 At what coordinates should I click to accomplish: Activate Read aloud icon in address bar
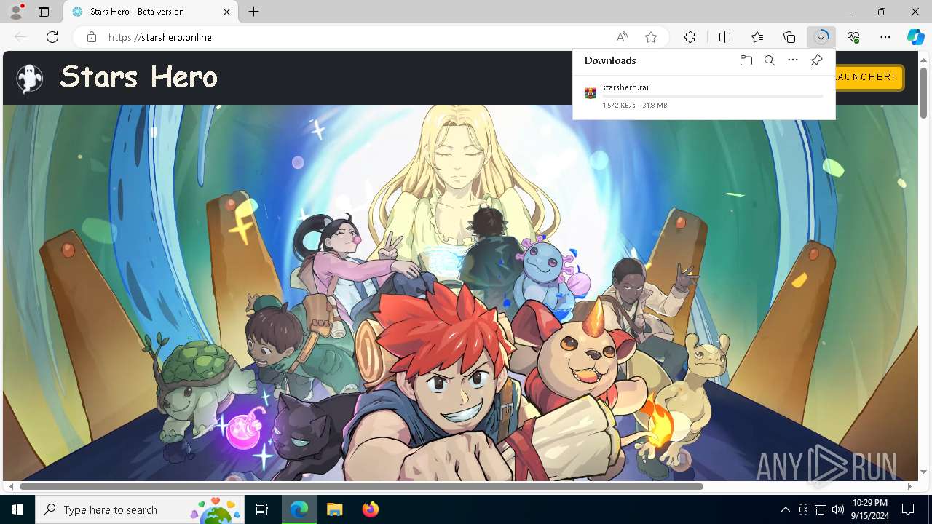coord(622,37)
